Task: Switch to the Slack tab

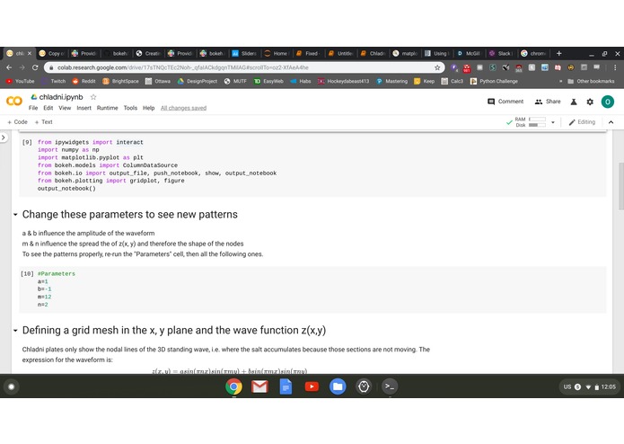Action: click(501, 53)
